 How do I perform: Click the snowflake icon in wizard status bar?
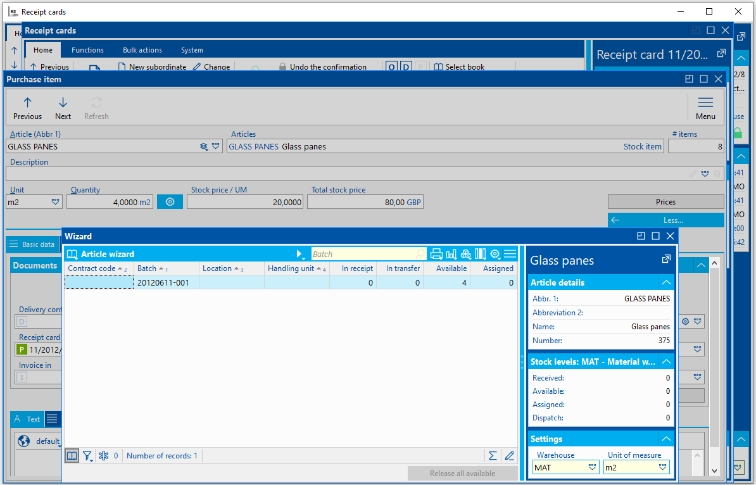[x=103, y=456]
